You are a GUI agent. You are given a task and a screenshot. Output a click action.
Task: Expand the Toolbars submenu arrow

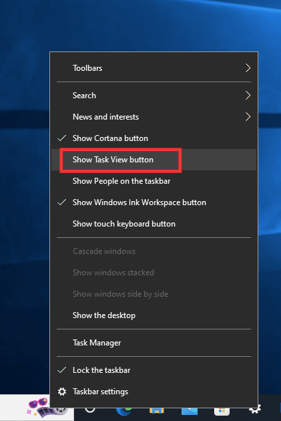(248, 68)
